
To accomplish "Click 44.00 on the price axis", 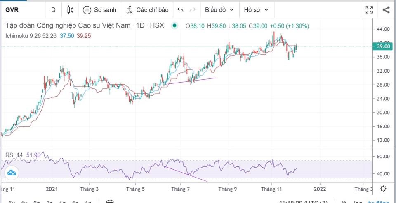I will 383,29.
